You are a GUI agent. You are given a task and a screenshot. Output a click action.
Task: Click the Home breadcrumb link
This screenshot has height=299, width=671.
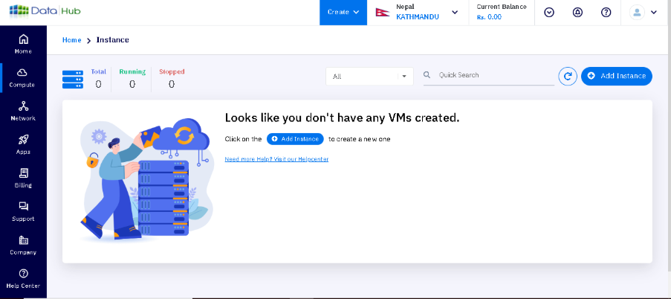tap(71, 40)
